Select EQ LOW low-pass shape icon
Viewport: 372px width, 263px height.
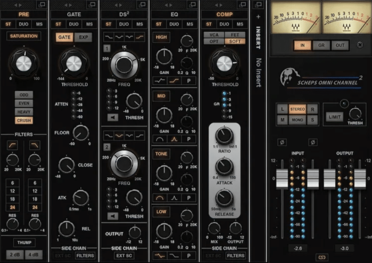pyautogui.click(x=174, y=255)
